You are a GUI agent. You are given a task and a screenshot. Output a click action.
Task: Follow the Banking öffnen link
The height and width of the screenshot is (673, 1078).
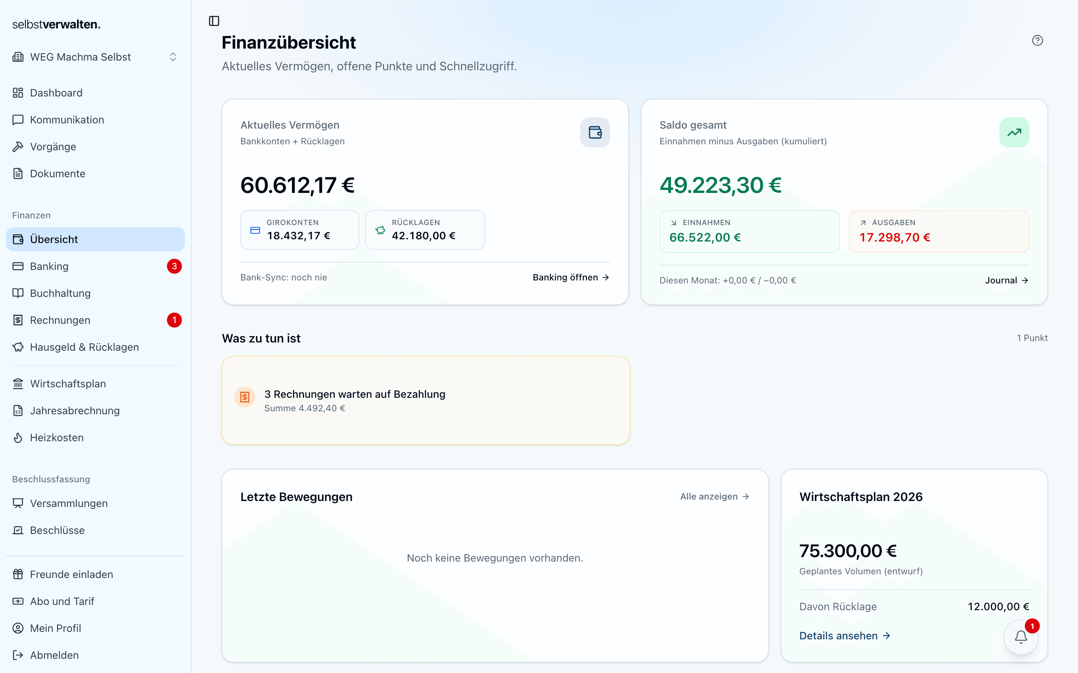click(571, 277)
